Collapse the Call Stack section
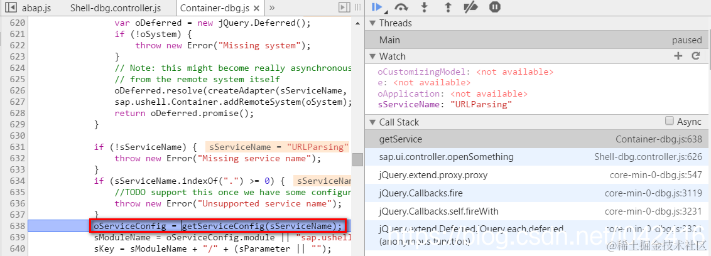The width and height of the screenshot is (711, 256). [372, 122]
